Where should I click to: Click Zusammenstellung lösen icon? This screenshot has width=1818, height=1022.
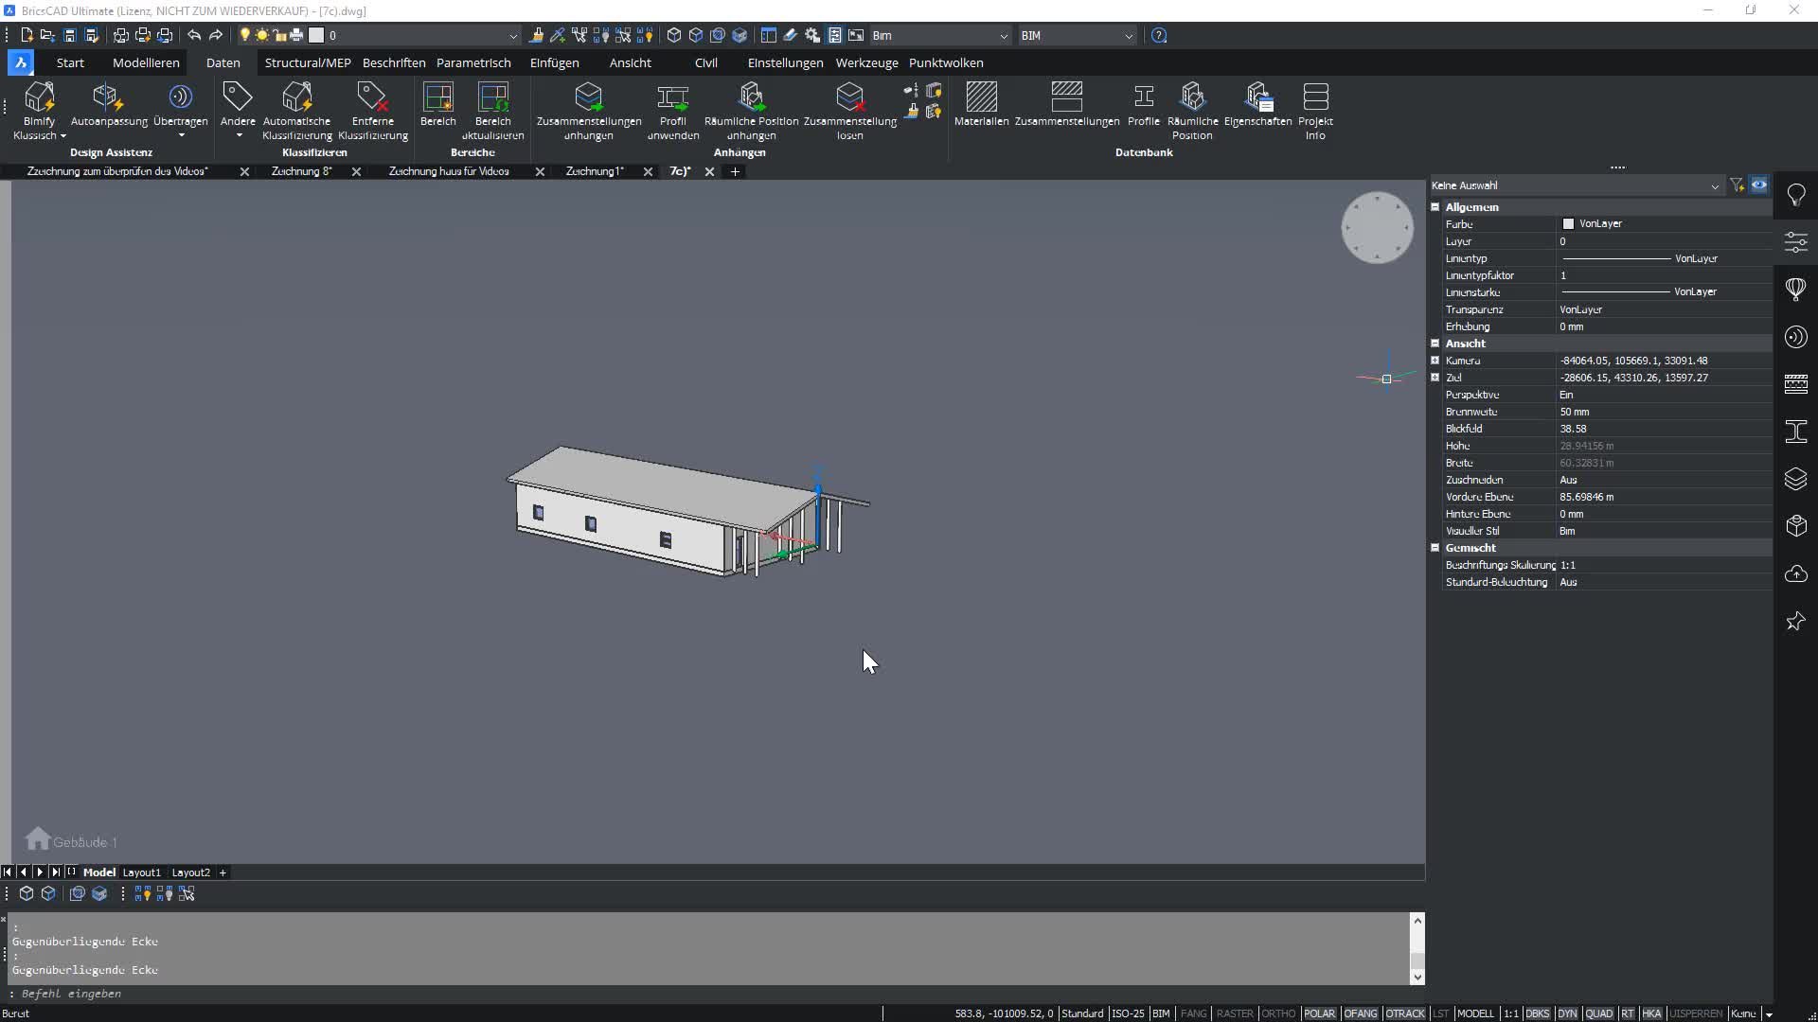pos(849,97)
